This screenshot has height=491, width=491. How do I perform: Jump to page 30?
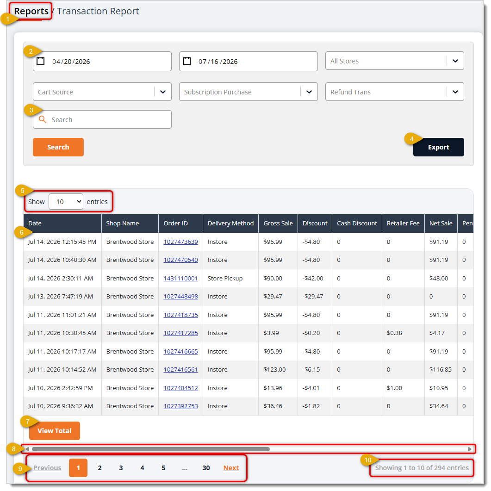pos(206,468)
